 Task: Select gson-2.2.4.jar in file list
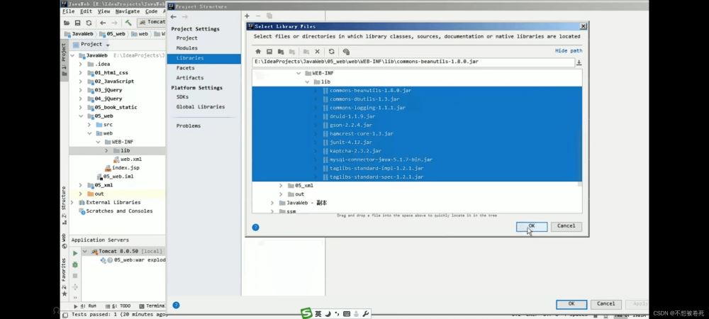tap(351, 125)
